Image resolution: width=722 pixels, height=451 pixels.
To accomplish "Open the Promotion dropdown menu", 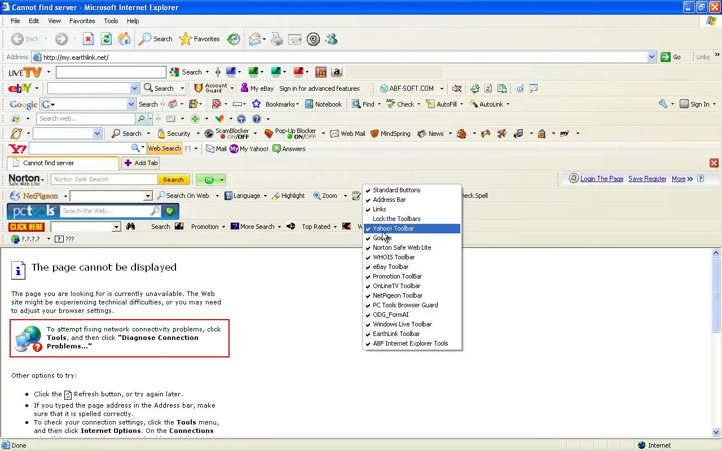I will coord(208,227).
